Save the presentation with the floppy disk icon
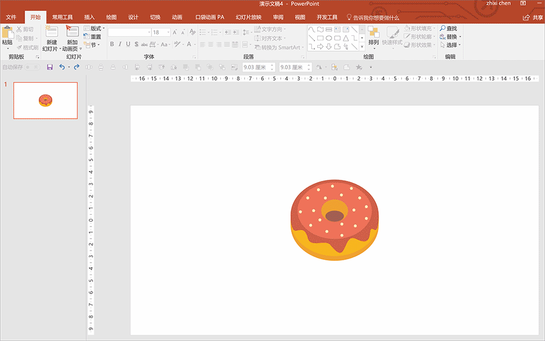545x341 pixels. (50, 67)
